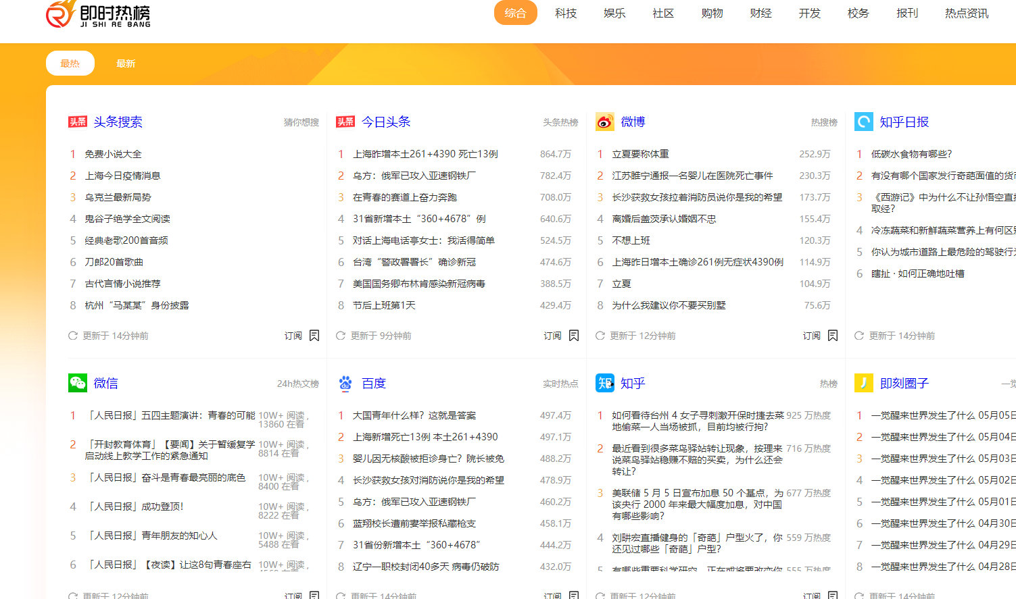Image resolution: width=1016 pixels, height=599 pixels.
Task: Open the 即刻圈子 card title link
Action: [904, 383]
